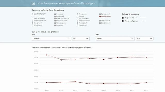
Task: Enable the Фрунзенский district checkbox
Action: click(100, 14)
